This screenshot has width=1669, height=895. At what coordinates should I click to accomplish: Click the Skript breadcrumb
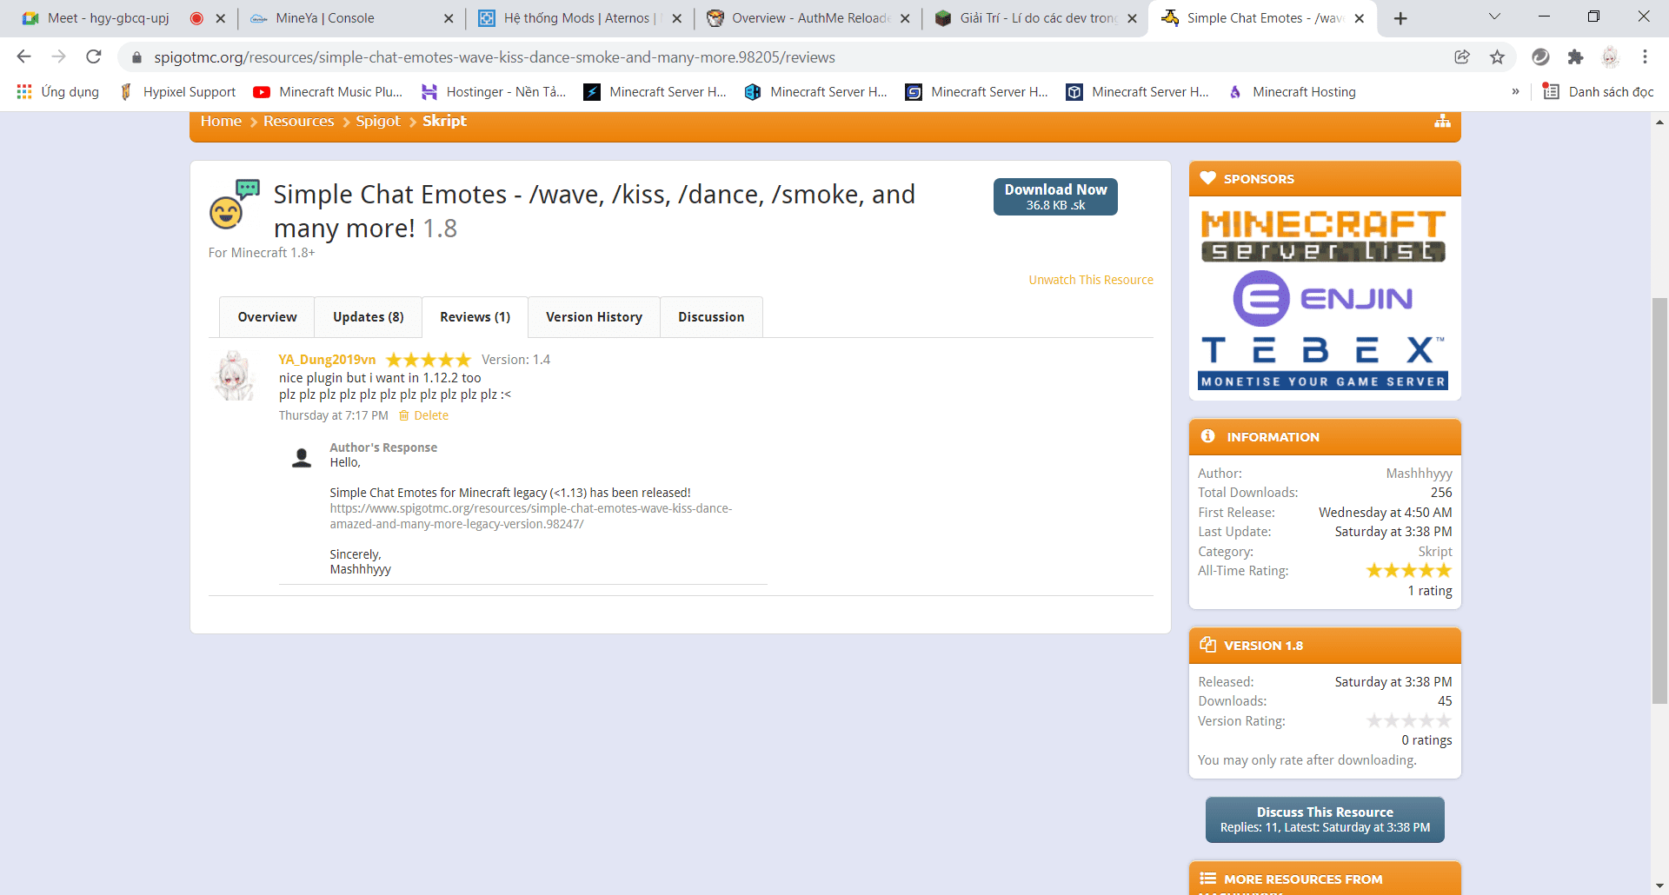(444, 121)
